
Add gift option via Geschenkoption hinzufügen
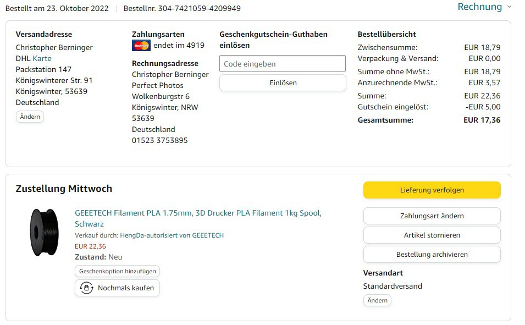click(x=117, y=271)
